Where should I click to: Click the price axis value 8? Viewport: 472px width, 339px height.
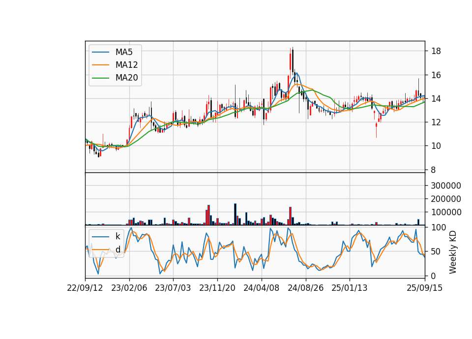click(x=434, y=170)
